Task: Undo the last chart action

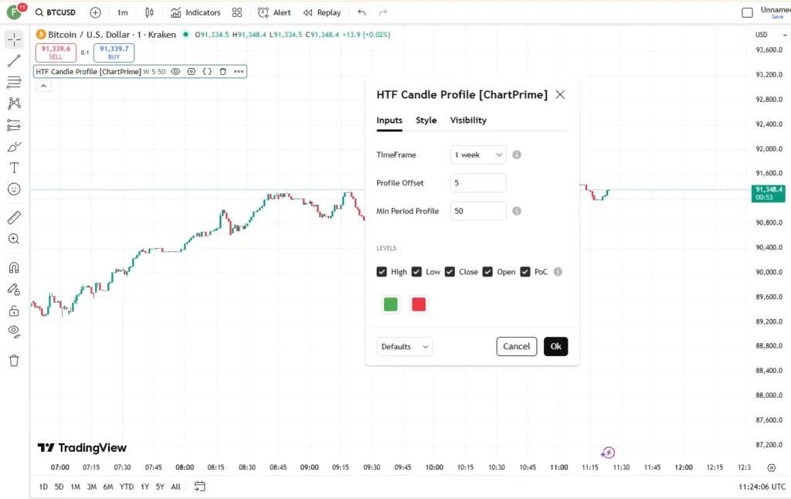Action: (362, 12)
